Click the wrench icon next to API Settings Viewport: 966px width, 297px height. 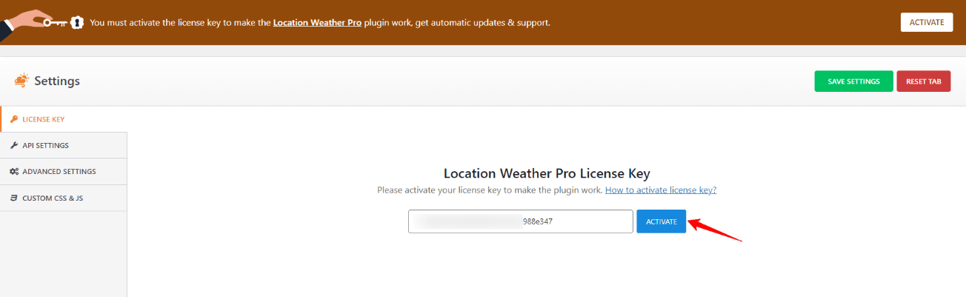click(14, 145)
